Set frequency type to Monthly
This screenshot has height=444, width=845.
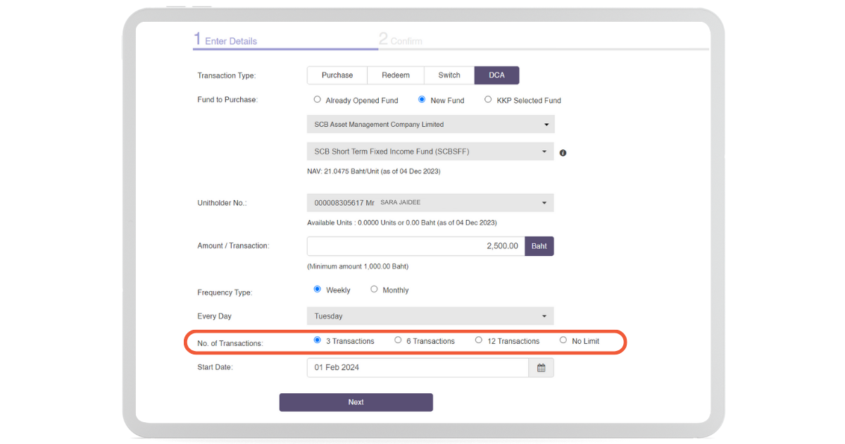374,290
